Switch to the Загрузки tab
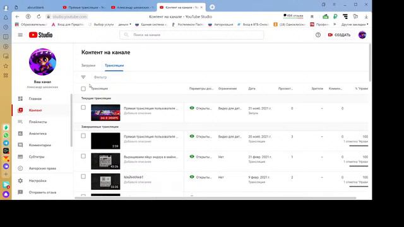This screenshot has width=404, height=227. (x=88, y=66)
